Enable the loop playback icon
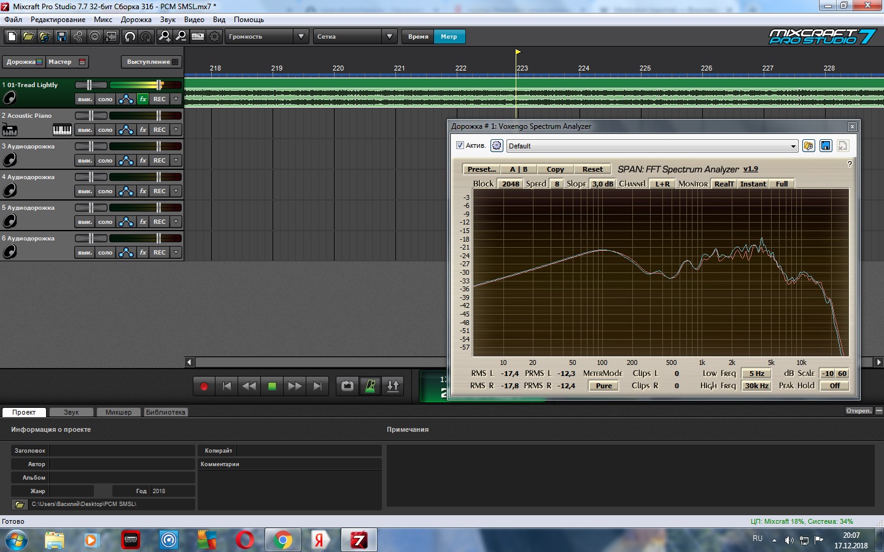Image resolution: width=884 pixels, height=552 pixels. (x=347, y=386)
